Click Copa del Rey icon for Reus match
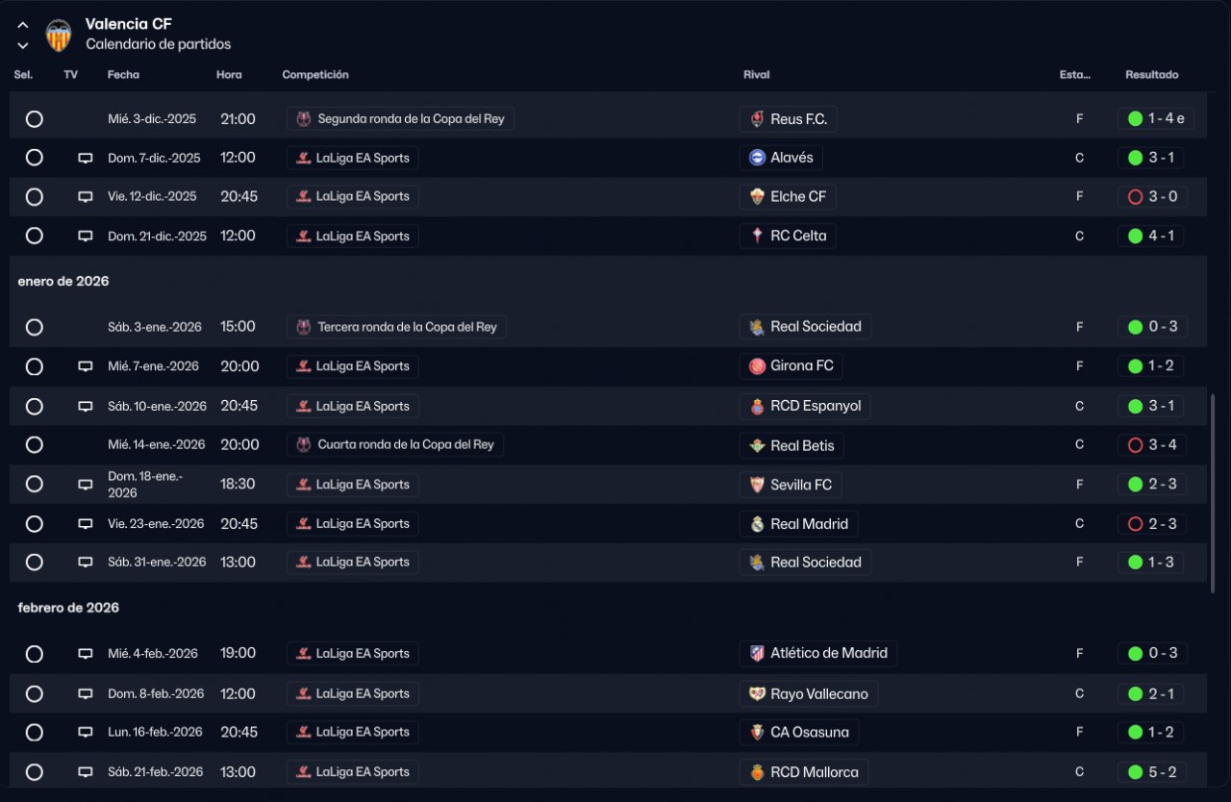Image resolution: width=1231 pixels, height=802 pixels. (x=304, y=119)
